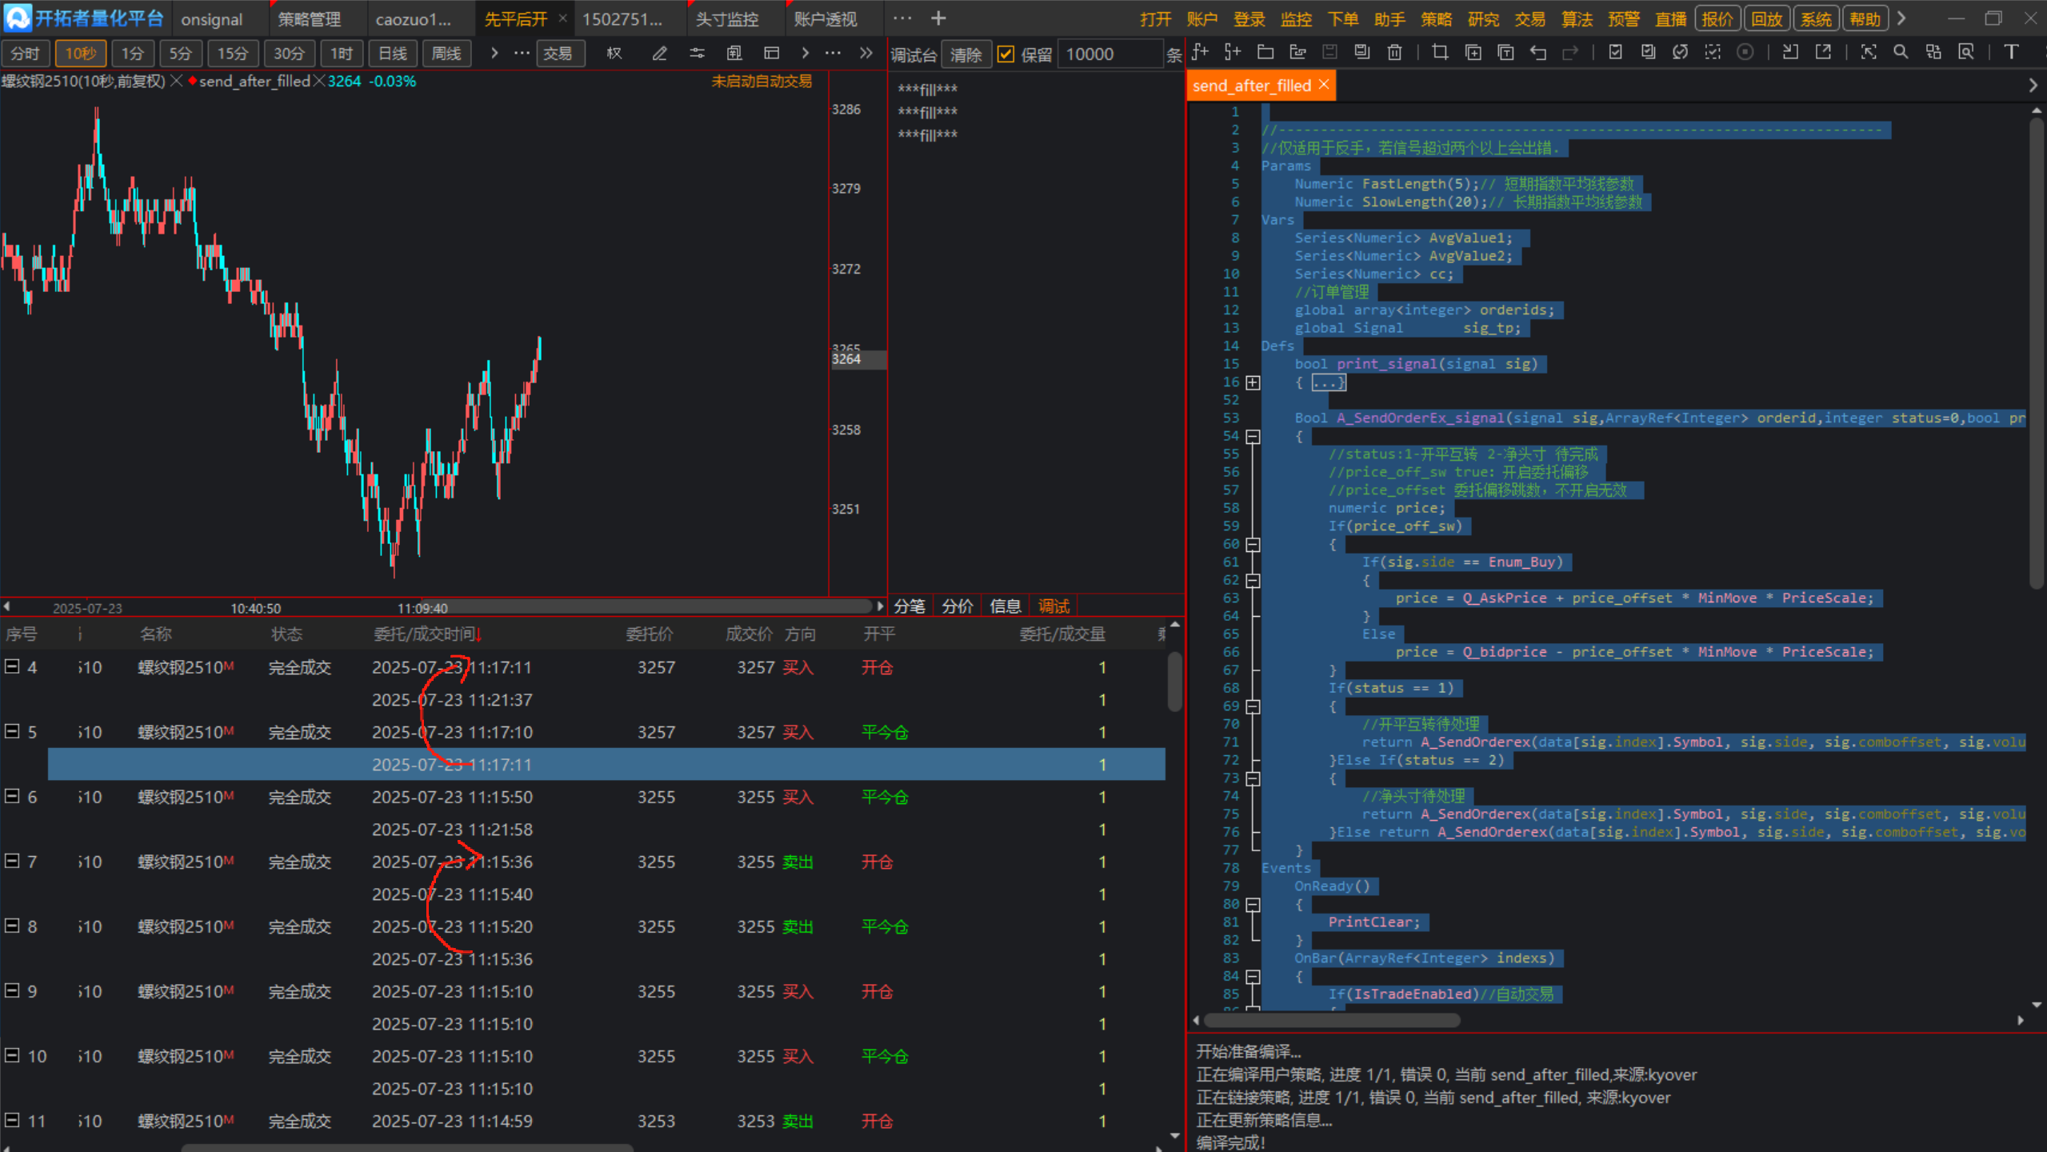Click the 报价 button in top bar

pos(1717,18)
